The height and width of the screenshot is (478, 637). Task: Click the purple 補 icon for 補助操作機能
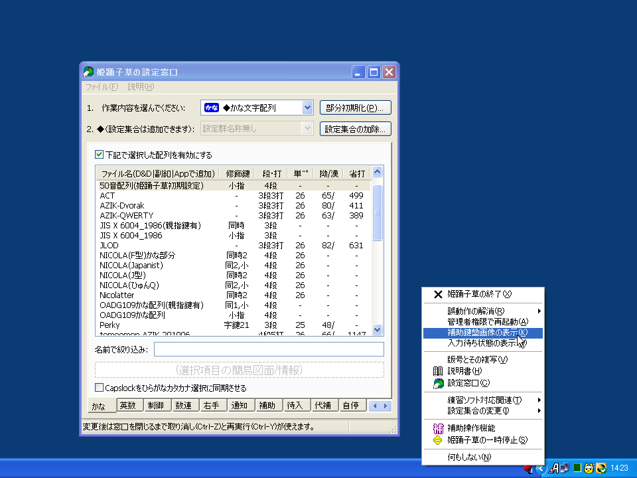point(438,428)
